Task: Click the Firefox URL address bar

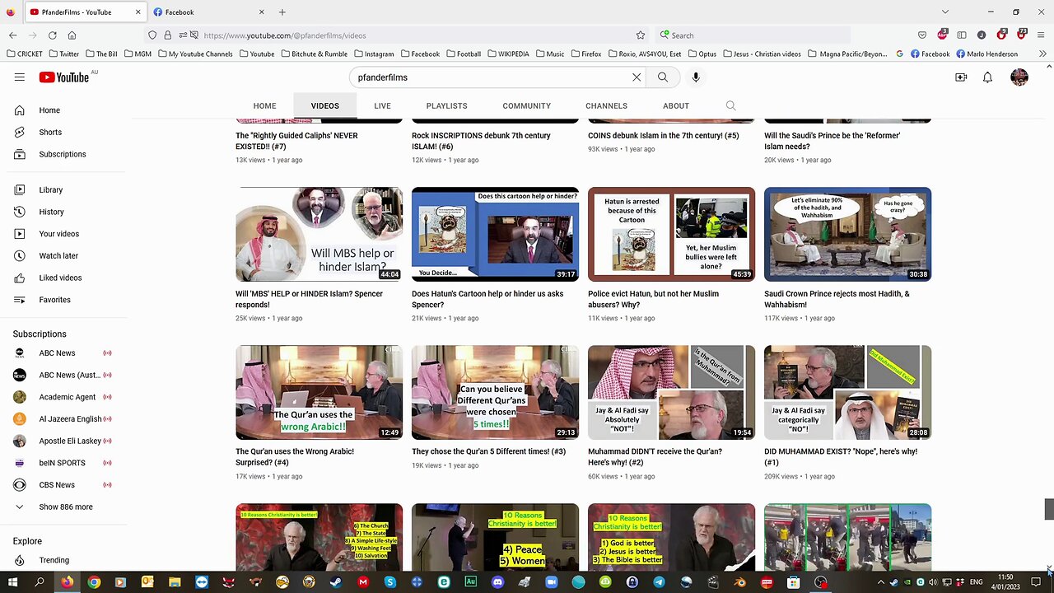Action: click(416, 35)
